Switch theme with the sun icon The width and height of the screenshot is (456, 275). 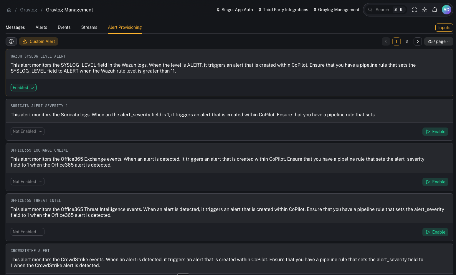[424, 10]
